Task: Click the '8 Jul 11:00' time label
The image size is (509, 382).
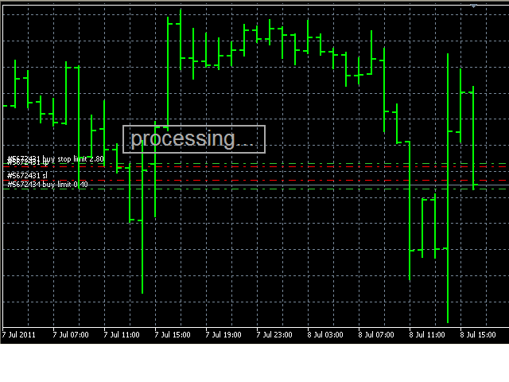Action: click(x=427, y=334)
